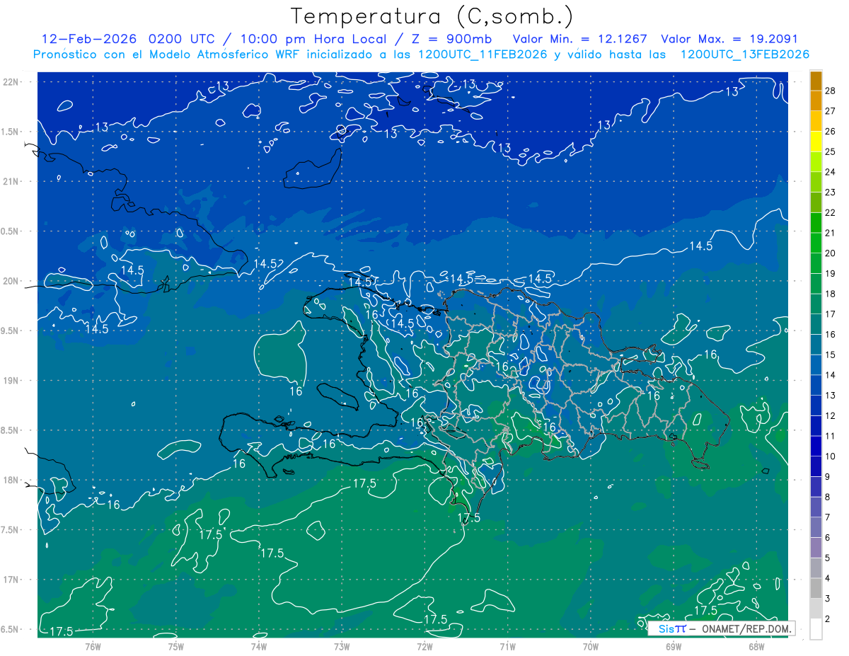Click the dark blue legend swatch between 9 and 10
The height and width of the screenshot is (656, 849).
click(x=816, y=466)
